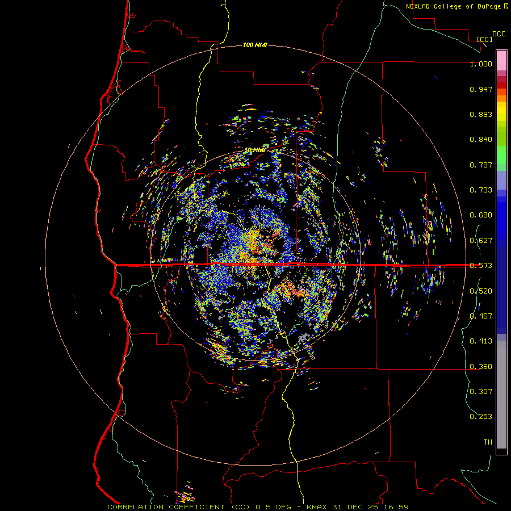
Task: Click the 31 DEC 25 date text
Action: pyautogui.click(x=355, y=507)
